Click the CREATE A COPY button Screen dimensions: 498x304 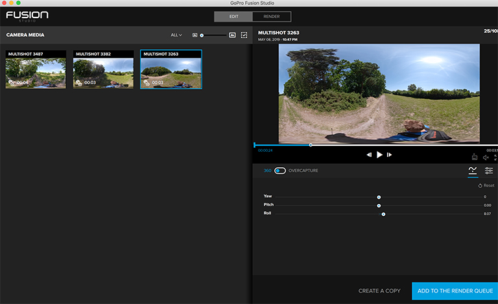tap(379, 291)
